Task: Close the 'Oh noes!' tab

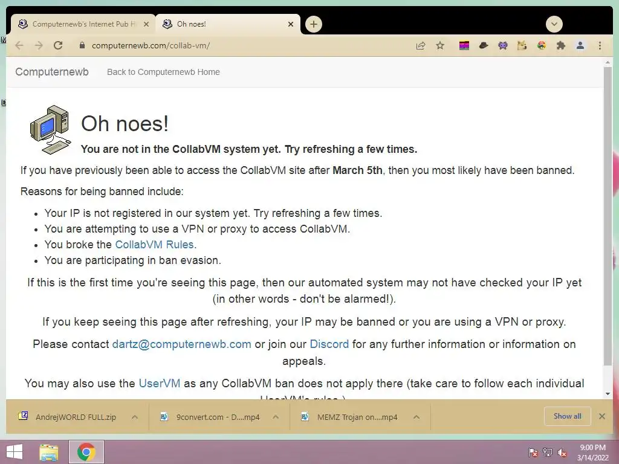Action: click(291, 24)
